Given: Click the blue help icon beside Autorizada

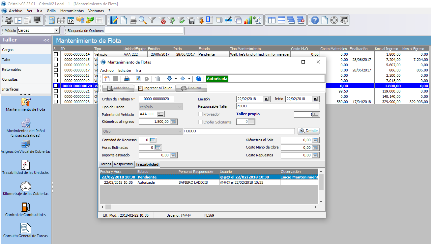Looking at the screenshot, I should [199, 79].
